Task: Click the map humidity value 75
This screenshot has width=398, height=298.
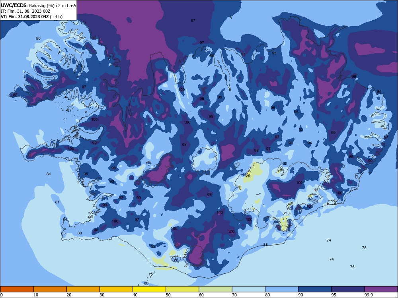Action: [x=364, y=248]
